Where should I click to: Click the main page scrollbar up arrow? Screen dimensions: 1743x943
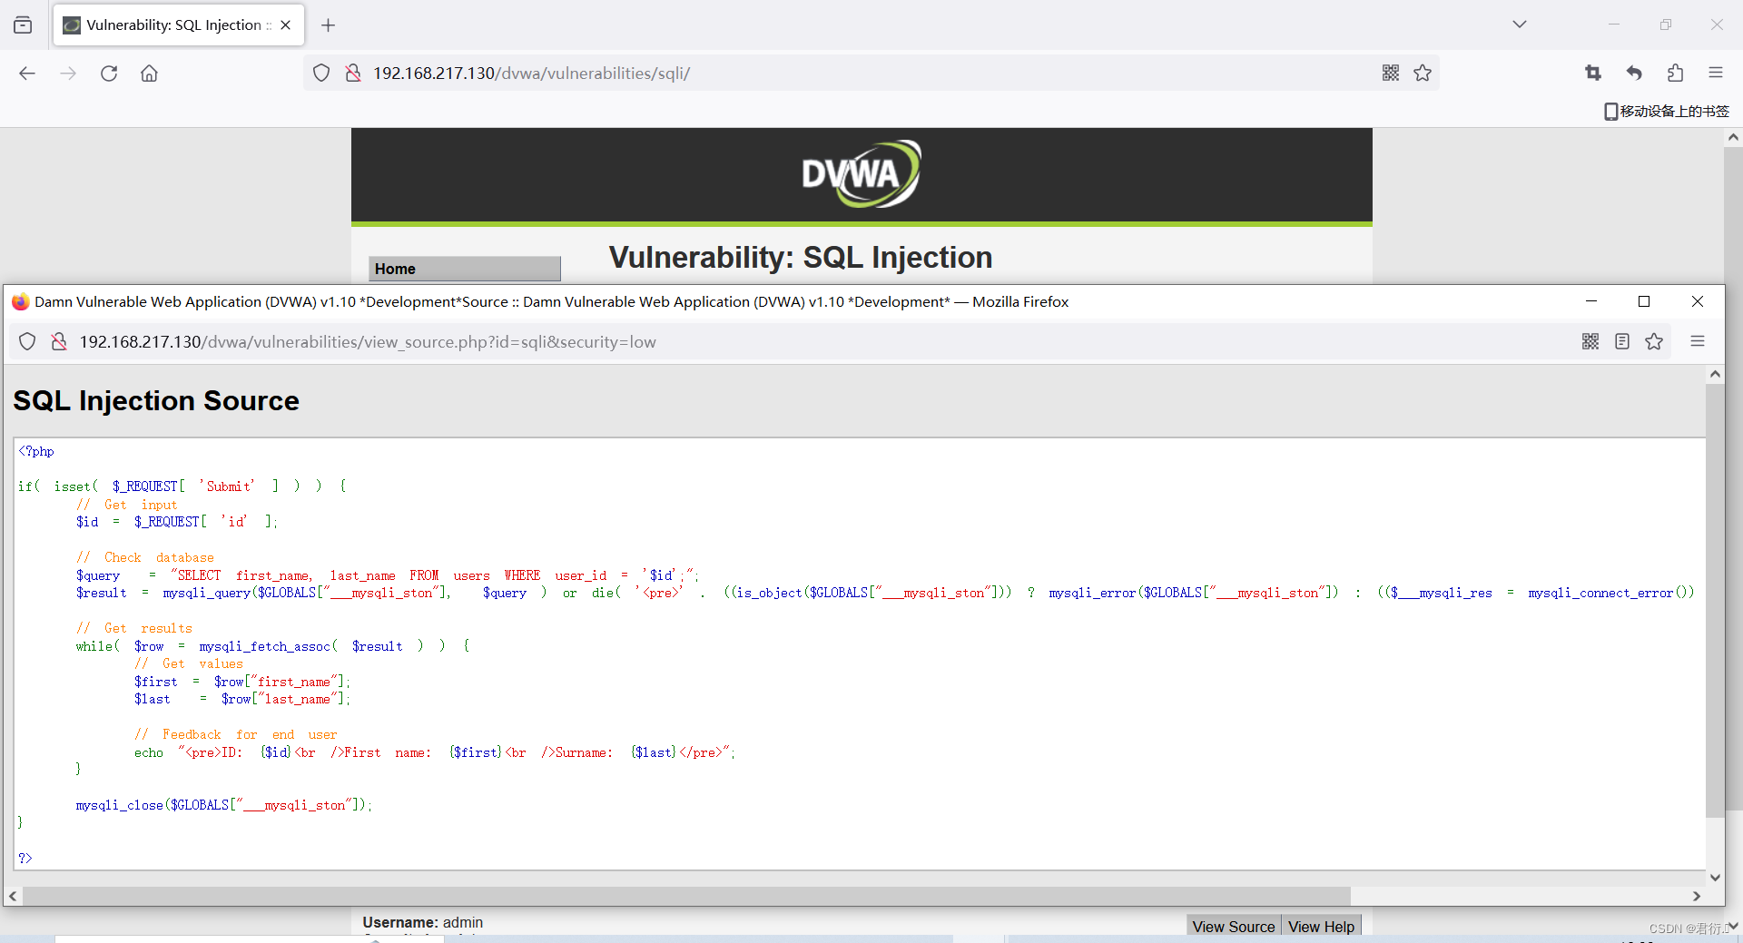(x=1733, y=137)
